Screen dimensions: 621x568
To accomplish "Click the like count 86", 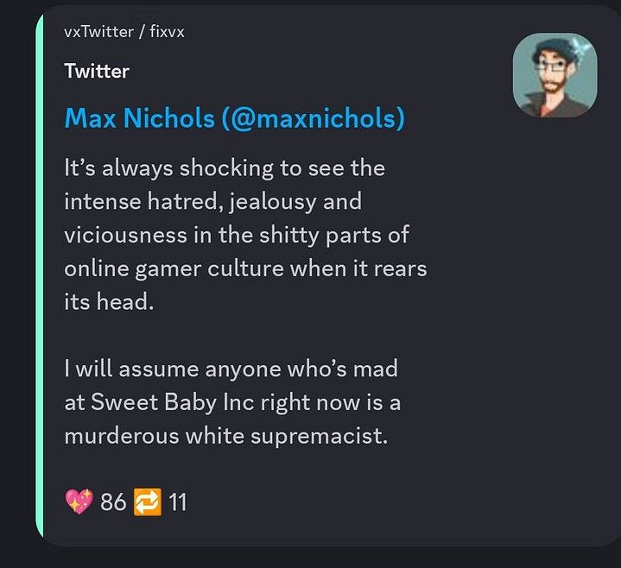I will point(113,502).
